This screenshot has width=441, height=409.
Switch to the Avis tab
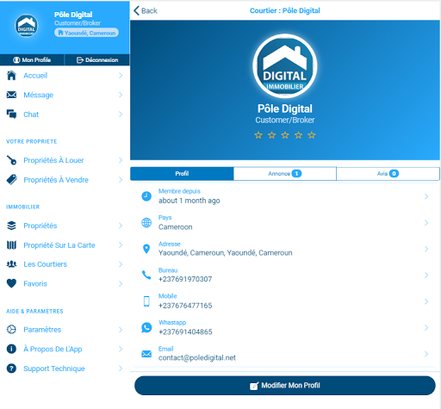click(x=388, y=173)
